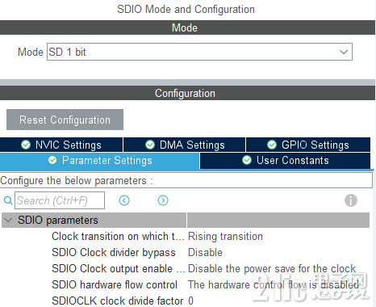This screenshot has height=307, width=376.
Task: Click the Mode section header bar
Action: pyautogui.click(x=187, y=27)
